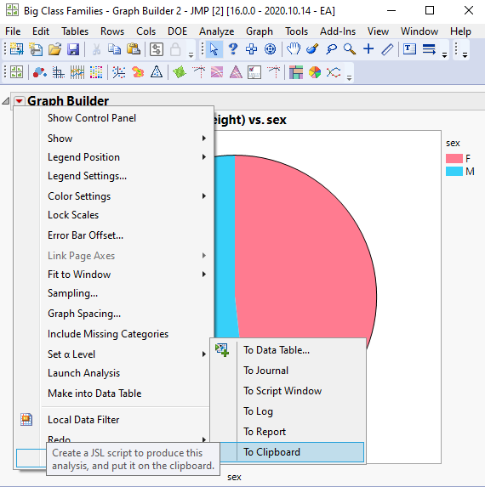Launch Cell Plot colored grid icon
Image resolution: width=485 pixels, height=487 pixels.
(96, 72)
